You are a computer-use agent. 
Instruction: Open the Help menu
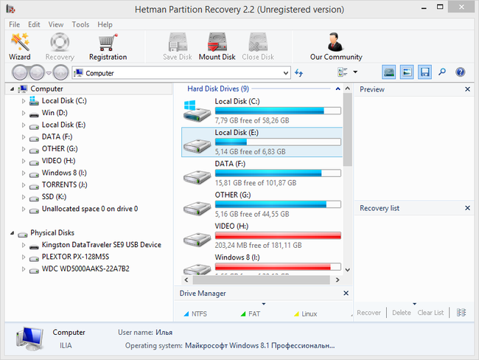click(x=105, y=24)
